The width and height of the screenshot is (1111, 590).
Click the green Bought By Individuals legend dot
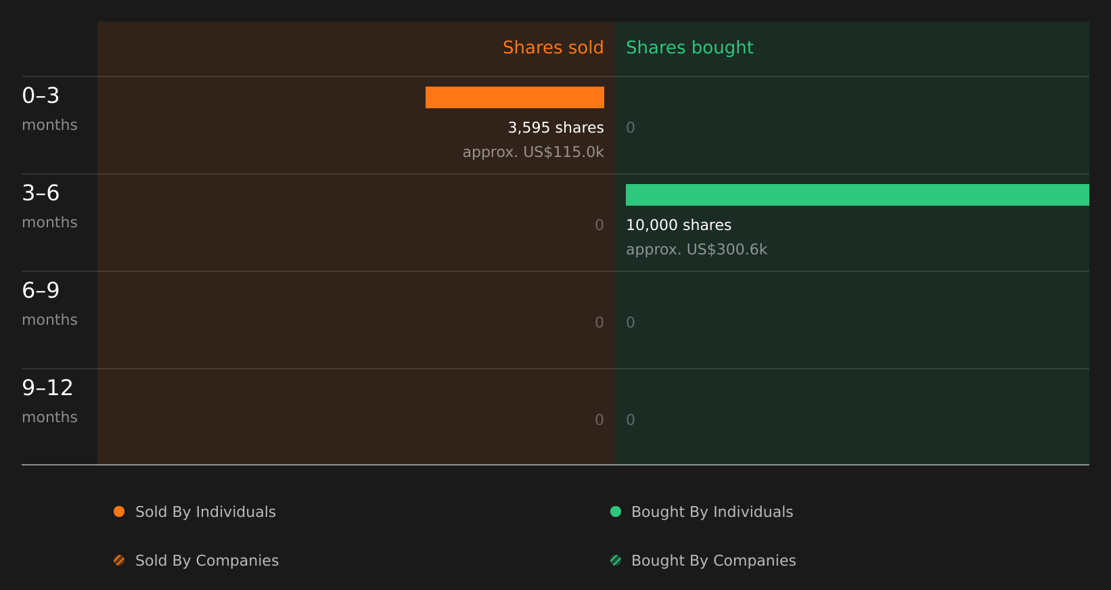click(x=616, y=512)
